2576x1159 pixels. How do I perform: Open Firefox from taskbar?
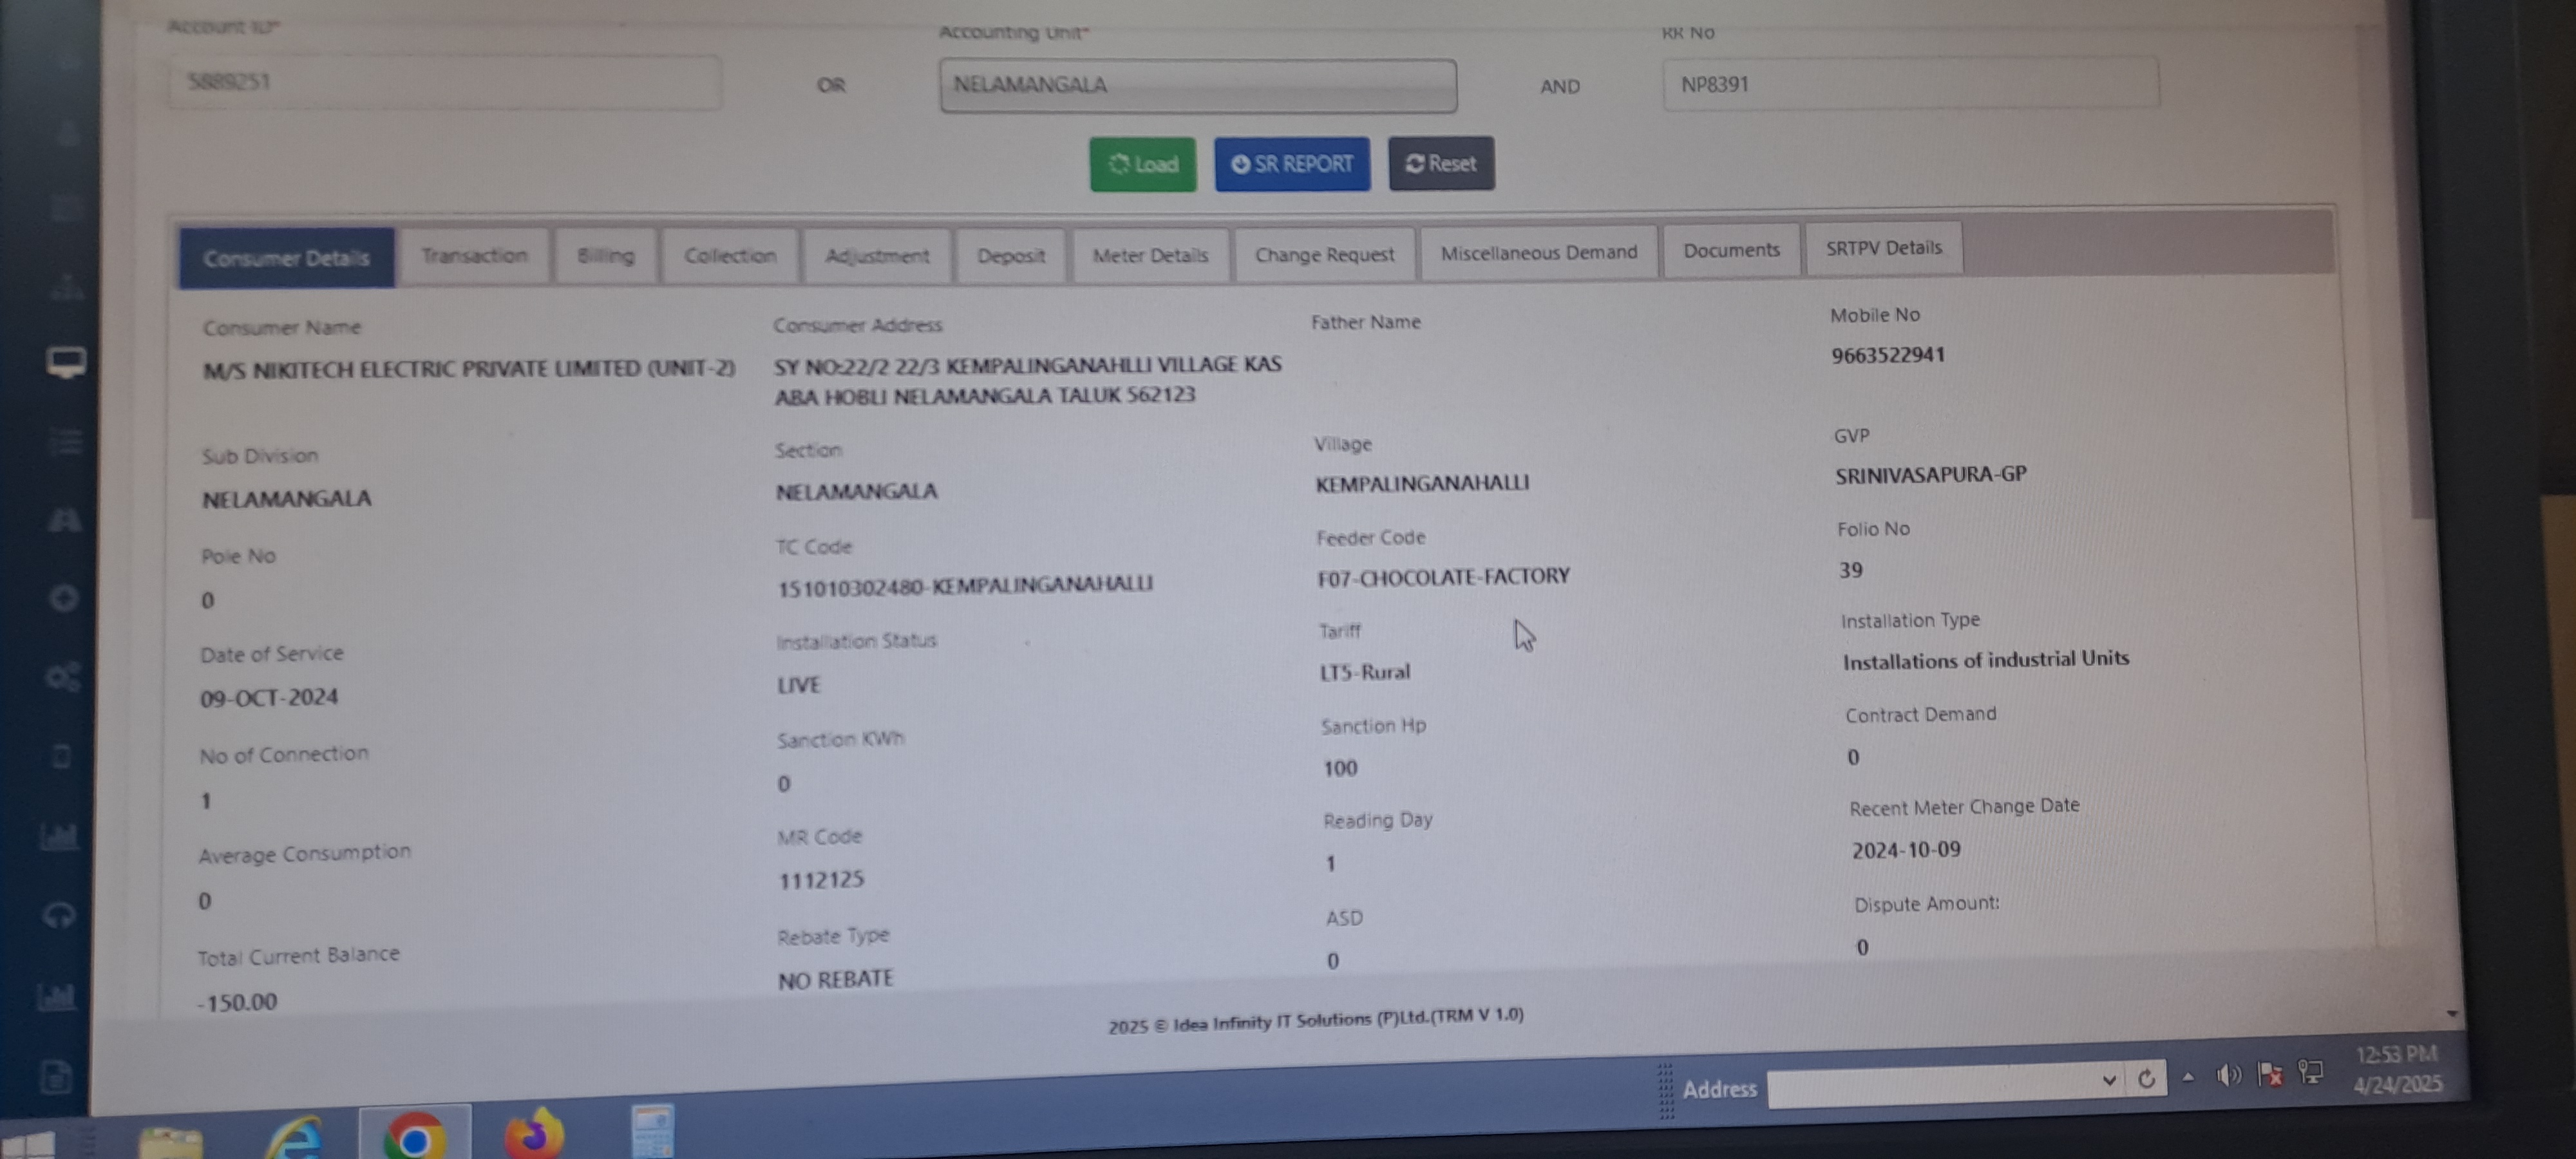pyautogui.click(x=534, y=1134)
